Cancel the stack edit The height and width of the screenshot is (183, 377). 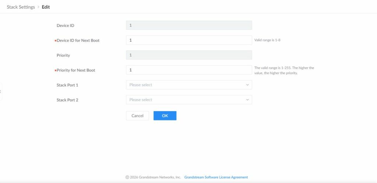138,116
